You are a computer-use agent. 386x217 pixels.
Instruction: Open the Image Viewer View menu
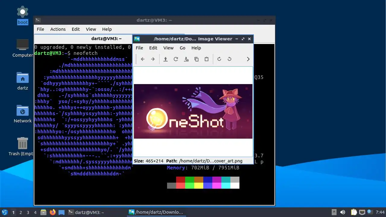pos(168,48)
